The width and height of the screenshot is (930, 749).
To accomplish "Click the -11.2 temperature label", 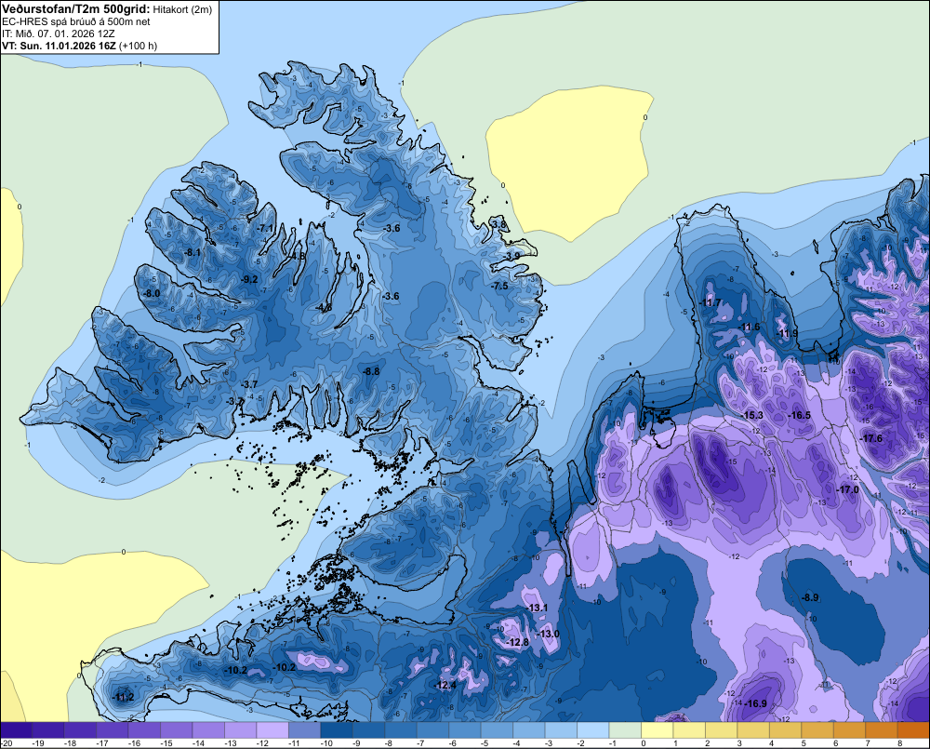I will pos(123,698).
